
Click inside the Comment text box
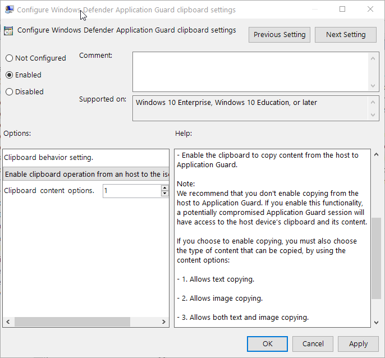coord(250,72)
